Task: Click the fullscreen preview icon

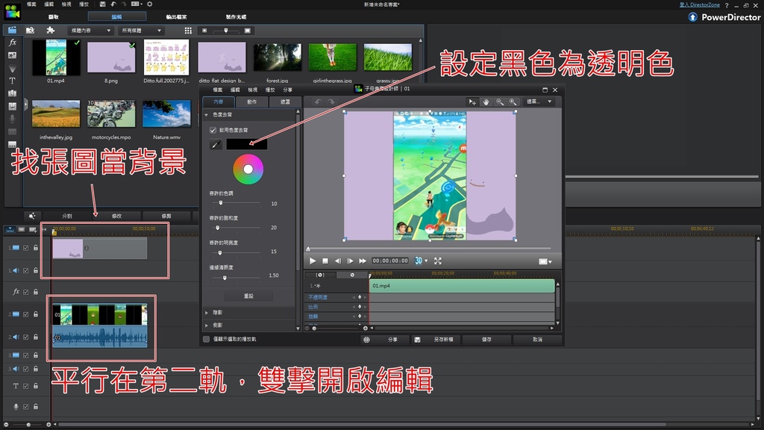Action: coord(438,261)
